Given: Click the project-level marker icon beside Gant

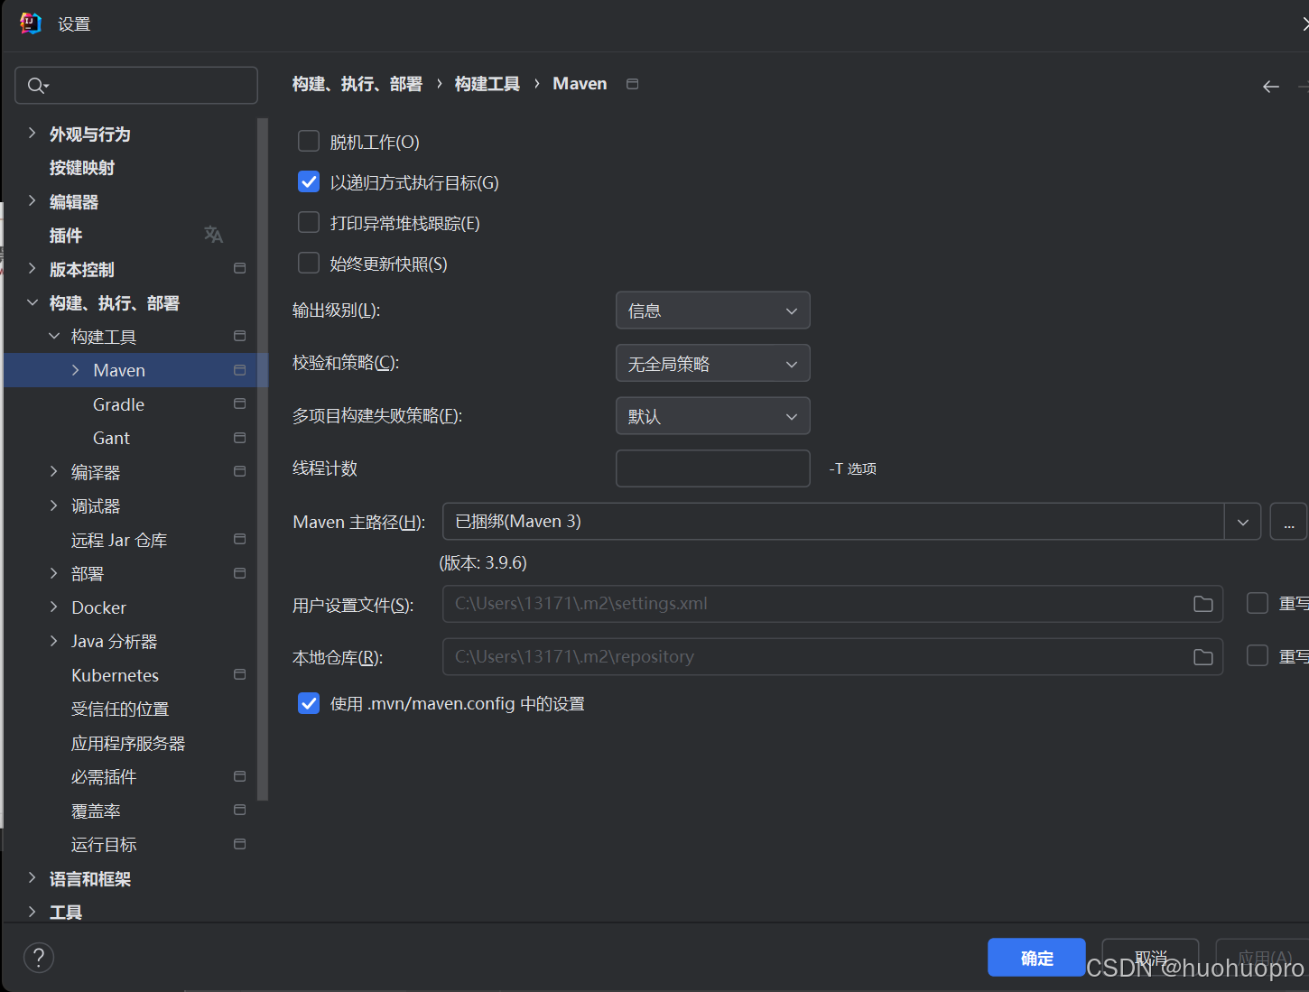Looking at the screenshot, I should point(239,438).
